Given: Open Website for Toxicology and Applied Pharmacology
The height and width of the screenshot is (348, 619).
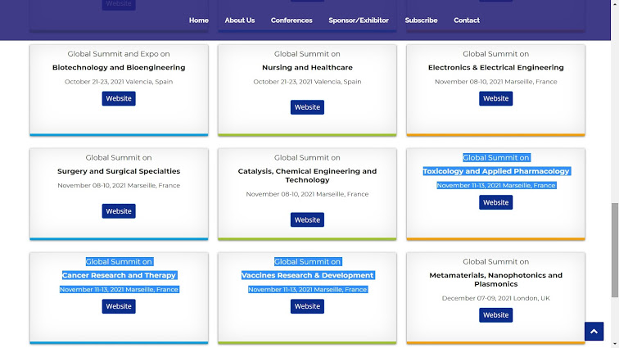Looking at the screenshot, I should pyautogui.click(x=495, y=202).
